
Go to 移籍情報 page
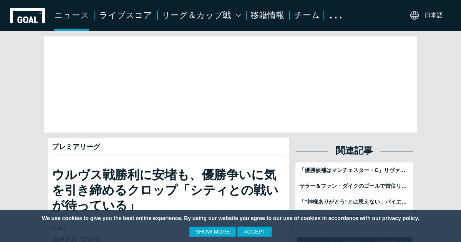tap(267, 15)
